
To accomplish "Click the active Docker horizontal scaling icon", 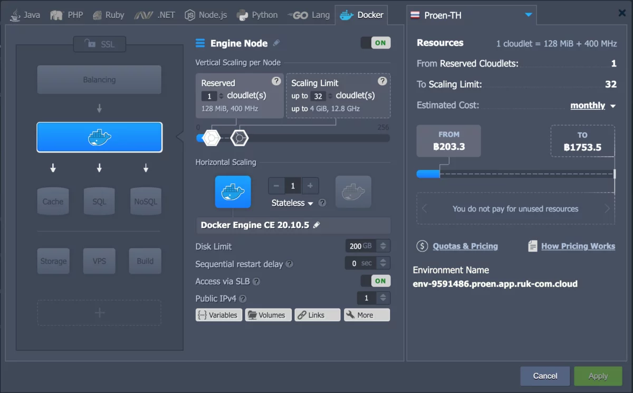I will tap(233, 191).
